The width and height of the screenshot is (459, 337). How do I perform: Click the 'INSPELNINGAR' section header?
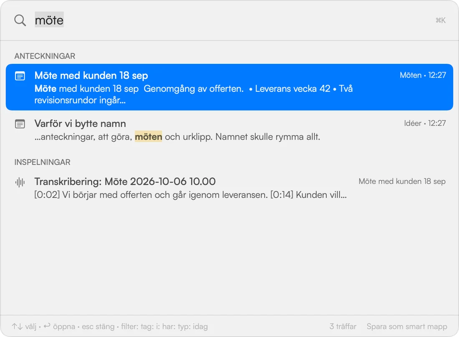click(x=43, y=162)
